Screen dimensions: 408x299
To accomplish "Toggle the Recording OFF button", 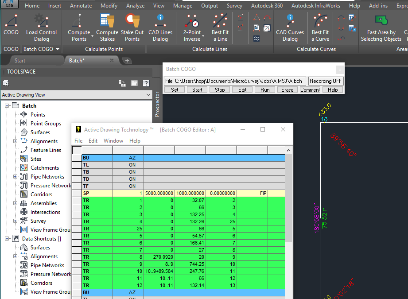I will click(x=326, y=81).
